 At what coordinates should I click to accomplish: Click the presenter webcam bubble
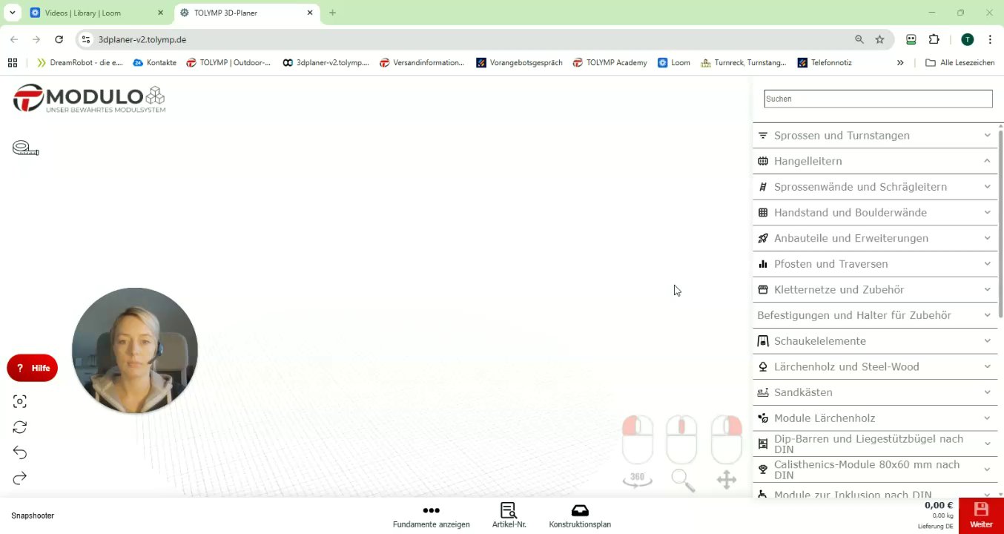(135, 350)
